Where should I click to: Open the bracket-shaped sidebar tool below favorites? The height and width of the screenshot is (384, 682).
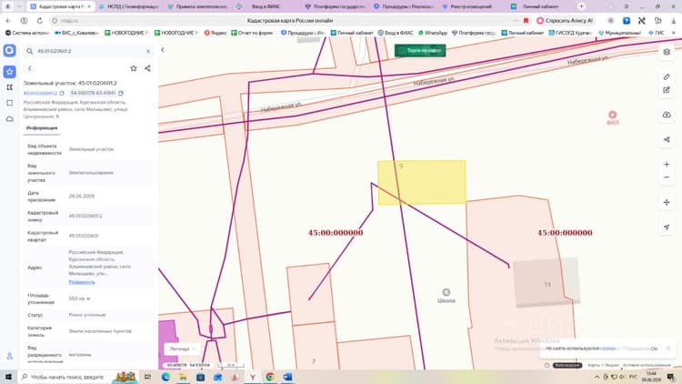[9, 87]
